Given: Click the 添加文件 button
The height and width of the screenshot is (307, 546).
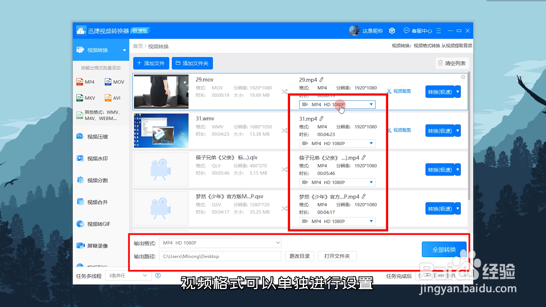Looking at the screenshot, I should (x=151, y=63).
